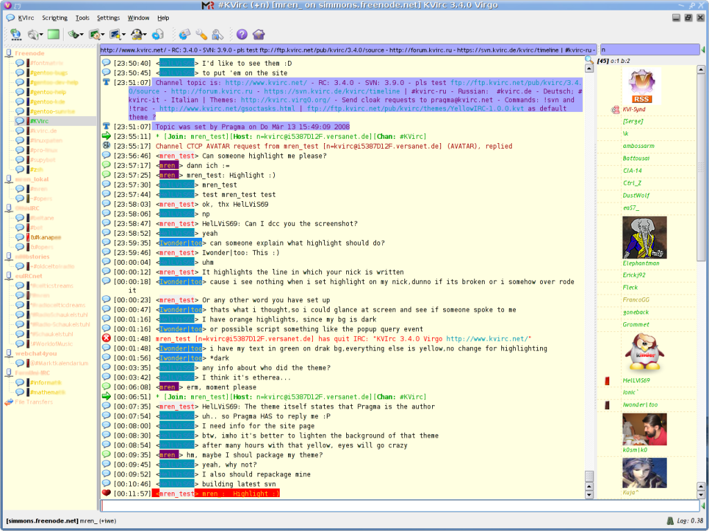This screenshot has height=531, width=709.
Task: Click Lag: 0.38 in the status bar
Action: (x=690, y=521)
